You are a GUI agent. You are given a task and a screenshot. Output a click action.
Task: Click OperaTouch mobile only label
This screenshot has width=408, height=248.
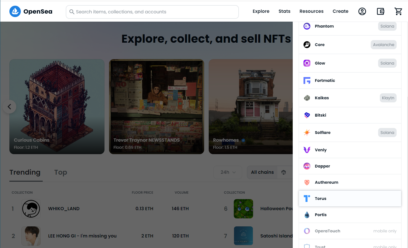click(385, 231)
